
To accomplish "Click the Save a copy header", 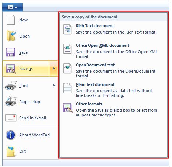I will tap(89, 17).
